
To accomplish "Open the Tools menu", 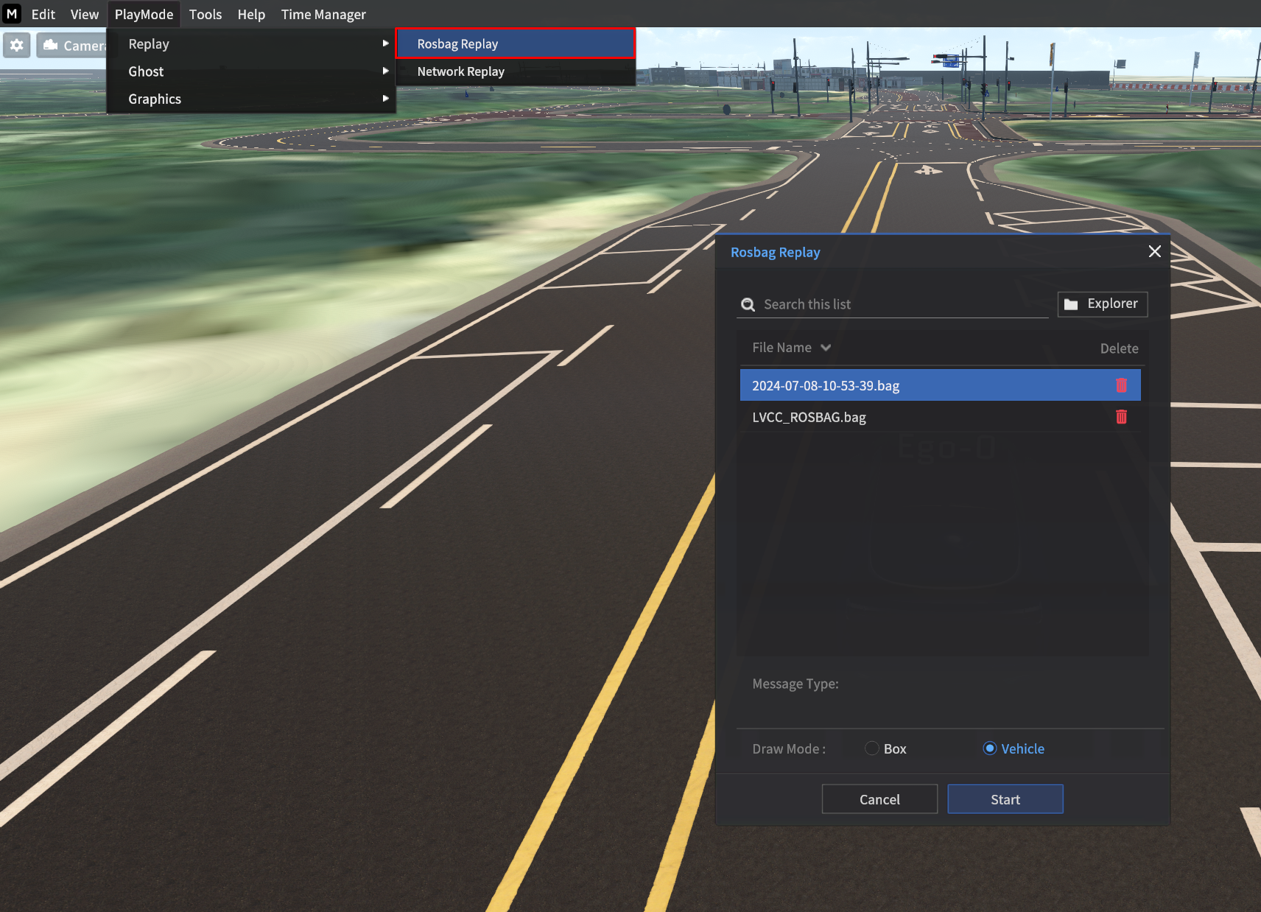I will [205, 14].
